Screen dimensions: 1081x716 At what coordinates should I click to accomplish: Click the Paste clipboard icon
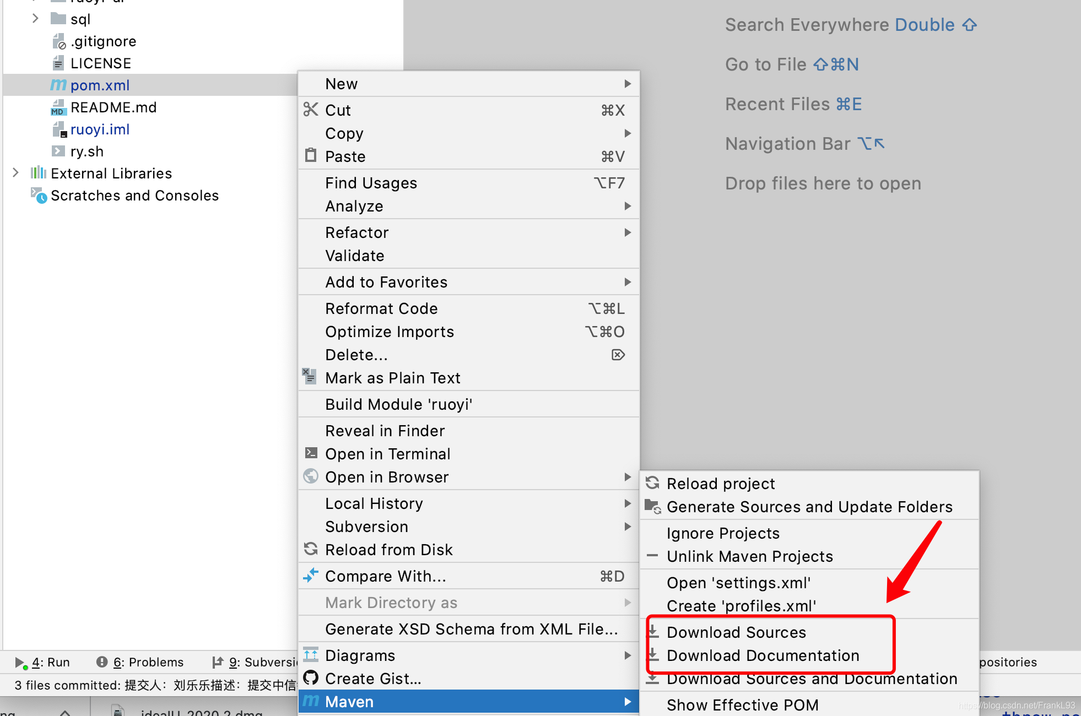click(311, 155)
